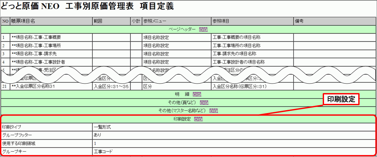Select the 帳票項目名 column header
Screen dimensions: 377x157
point(51,21)
